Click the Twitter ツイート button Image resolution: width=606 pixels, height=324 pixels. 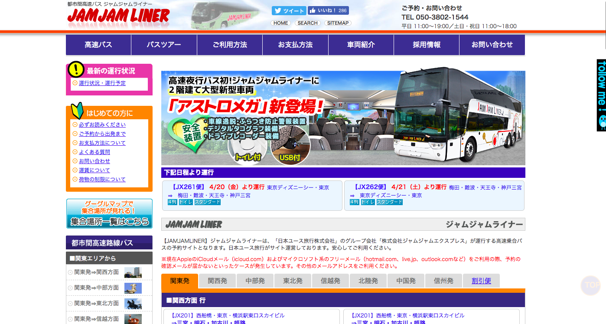pyautogui.click(x=289, y=11)
